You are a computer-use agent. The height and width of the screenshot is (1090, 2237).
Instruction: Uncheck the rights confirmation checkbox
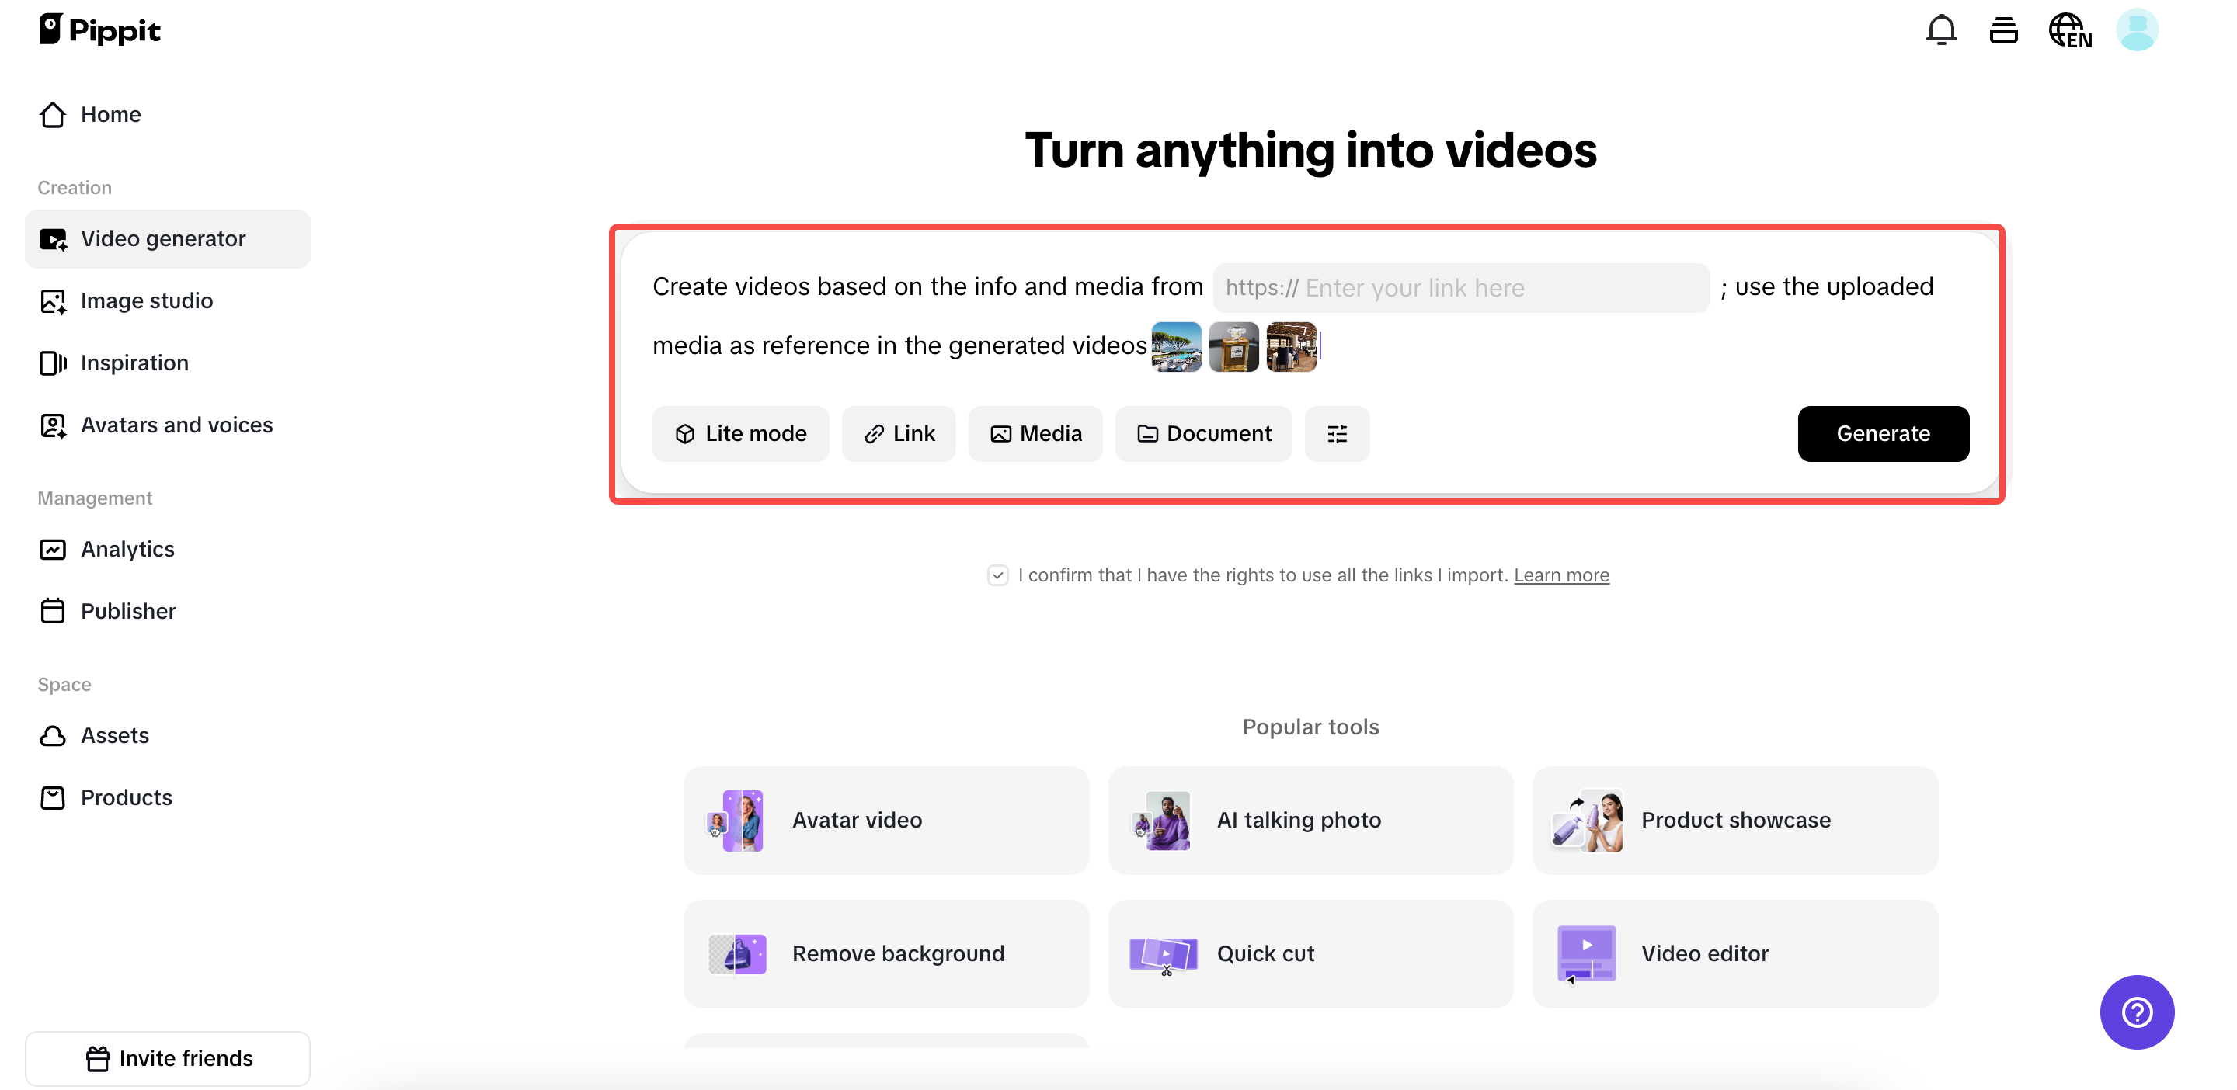pos(997,575)
